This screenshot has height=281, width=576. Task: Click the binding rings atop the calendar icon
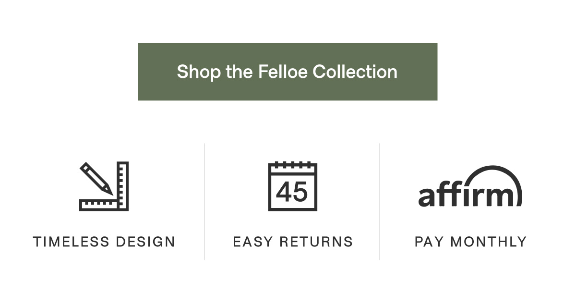pyautogui.click(x=292, y=165)
